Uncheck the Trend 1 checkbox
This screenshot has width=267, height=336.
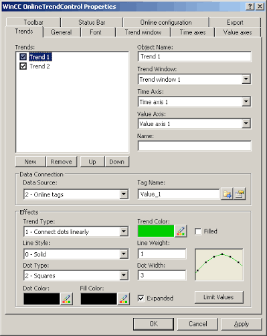click(x=23, y=57)
